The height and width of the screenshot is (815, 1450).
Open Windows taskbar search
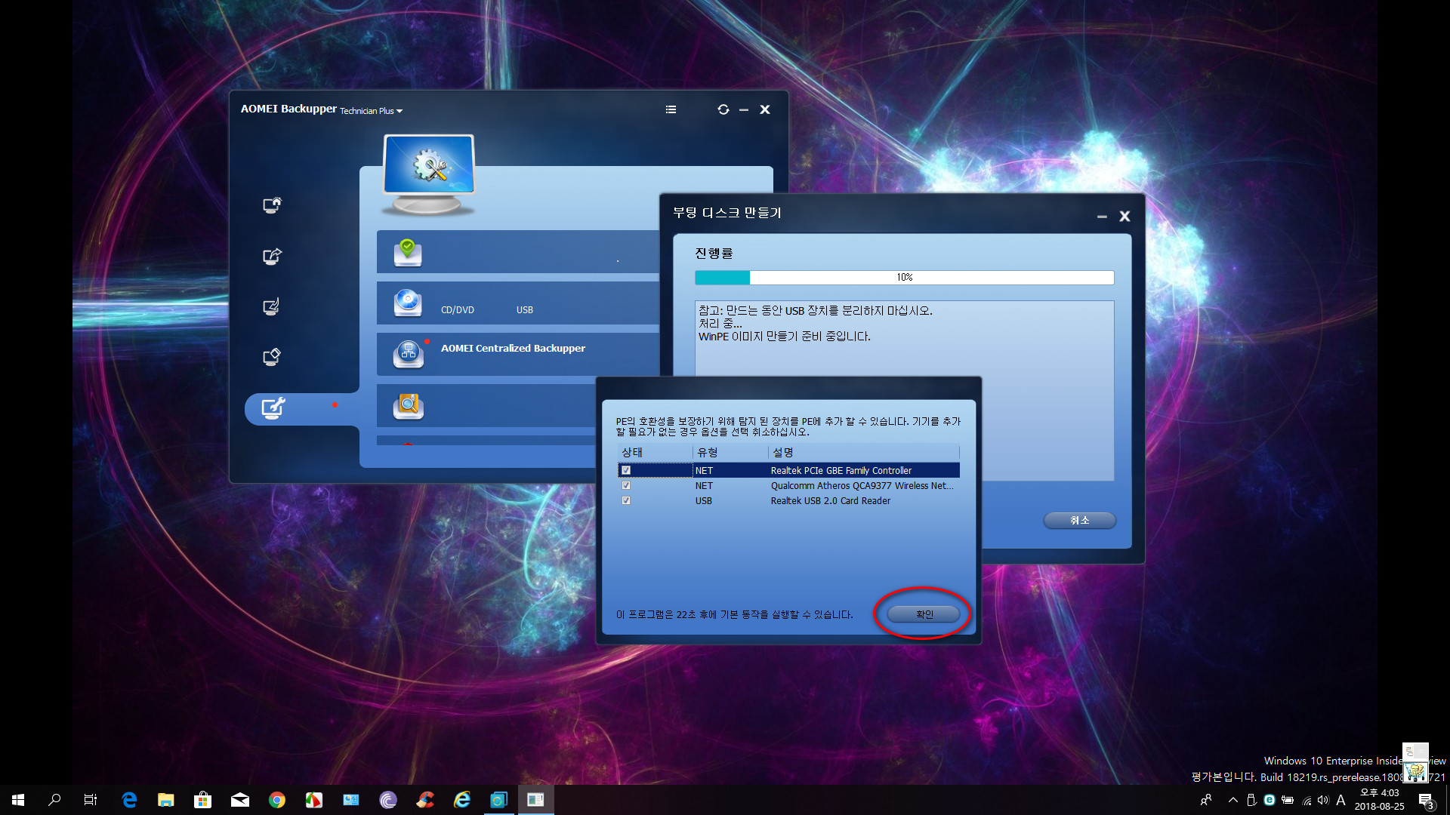54,800
